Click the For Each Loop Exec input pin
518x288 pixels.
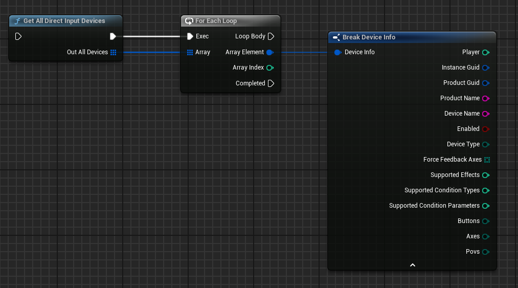(190, 36)
